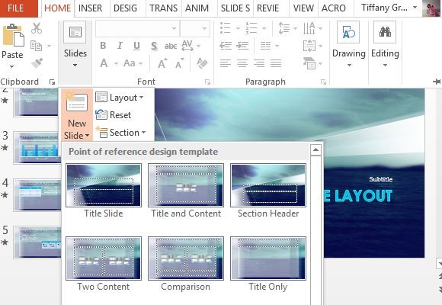This screenshot has width=442, height=305.
Task: Choose the Two Content layout thumbnail
Action: click(x=104, y=264)
